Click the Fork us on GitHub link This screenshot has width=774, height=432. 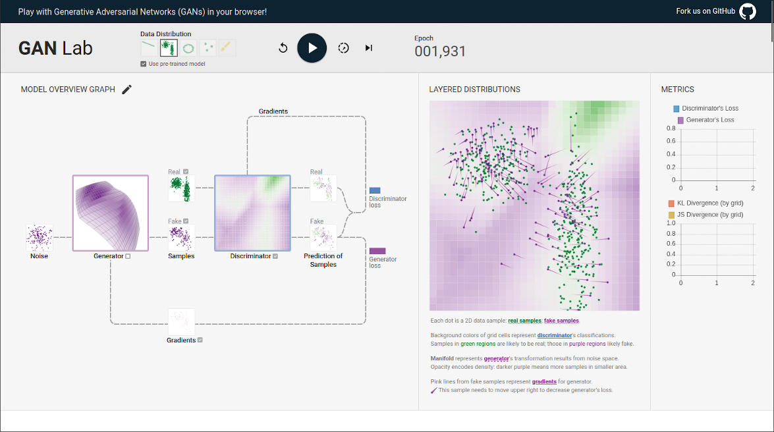click(705, 12)
